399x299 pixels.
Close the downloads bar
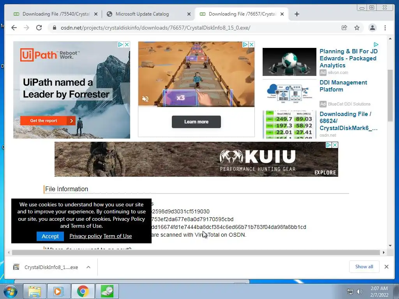coord(386,267)
